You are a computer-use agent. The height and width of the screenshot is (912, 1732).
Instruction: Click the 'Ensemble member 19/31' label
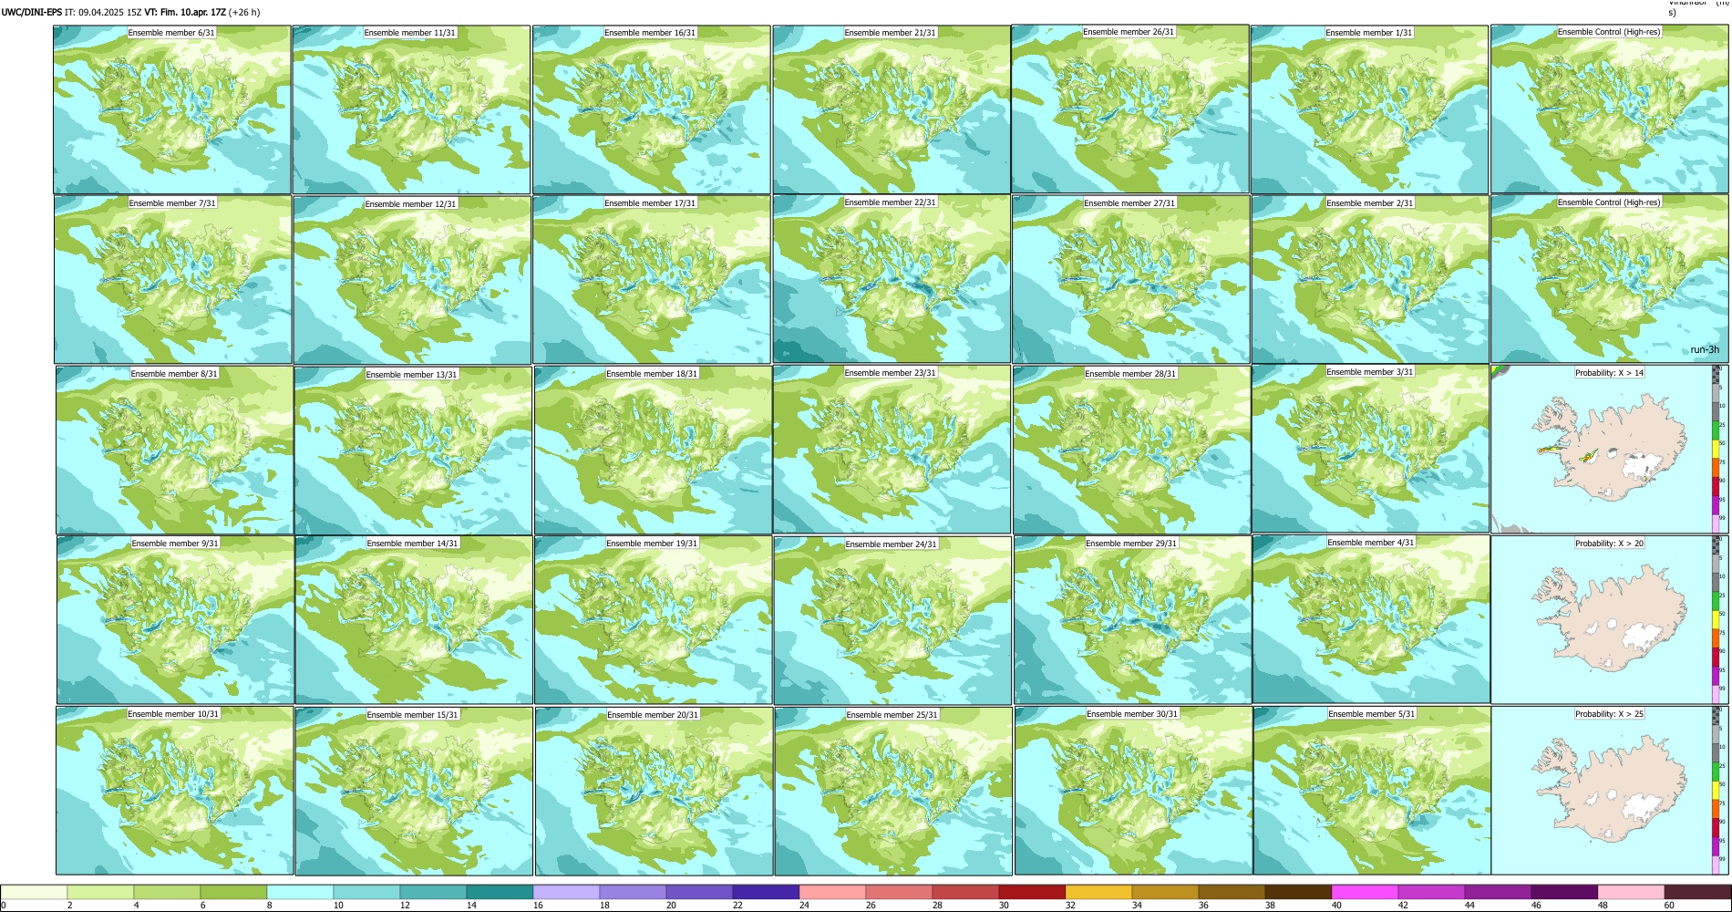click(x=652, y=544)
